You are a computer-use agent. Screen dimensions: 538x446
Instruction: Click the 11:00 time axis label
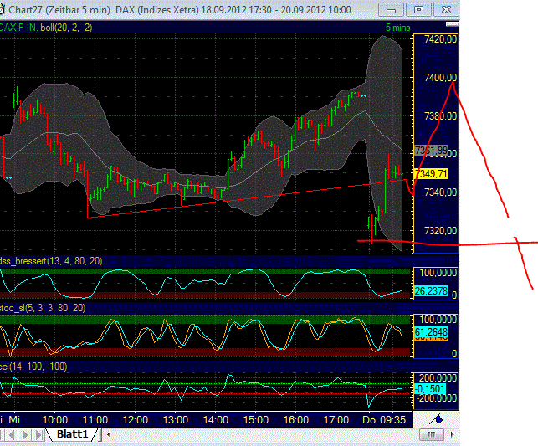(95, 420)
